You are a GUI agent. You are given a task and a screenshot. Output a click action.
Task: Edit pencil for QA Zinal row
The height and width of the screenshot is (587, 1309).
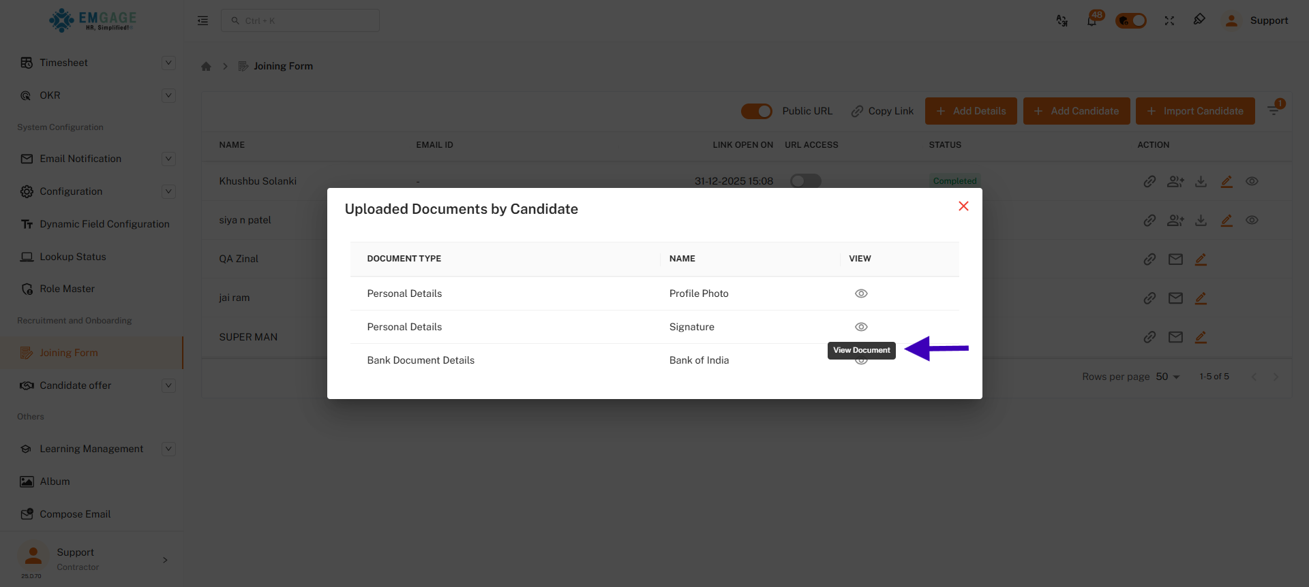pos(1201,259)
